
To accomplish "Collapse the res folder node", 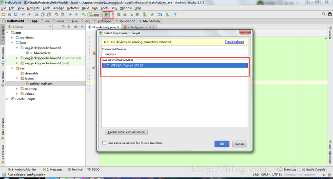I will click(12, 68).
